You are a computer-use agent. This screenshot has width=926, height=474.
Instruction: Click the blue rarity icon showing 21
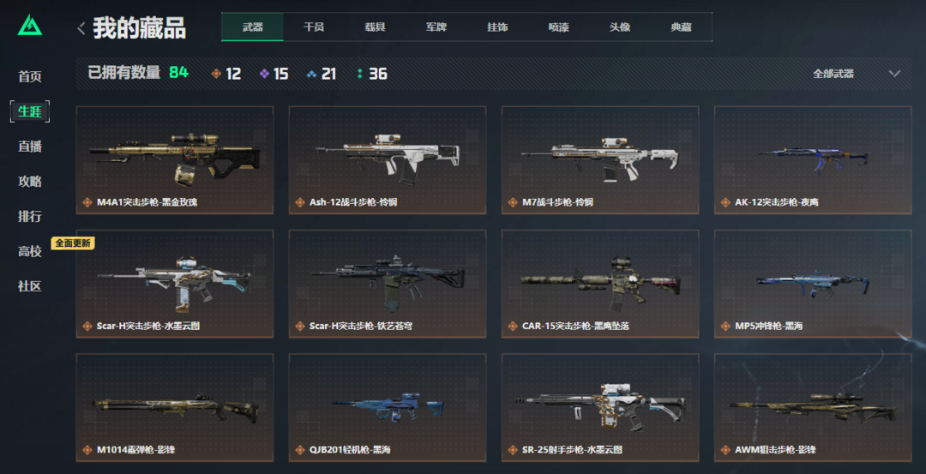pyautogui.click(x=312, y=74)
